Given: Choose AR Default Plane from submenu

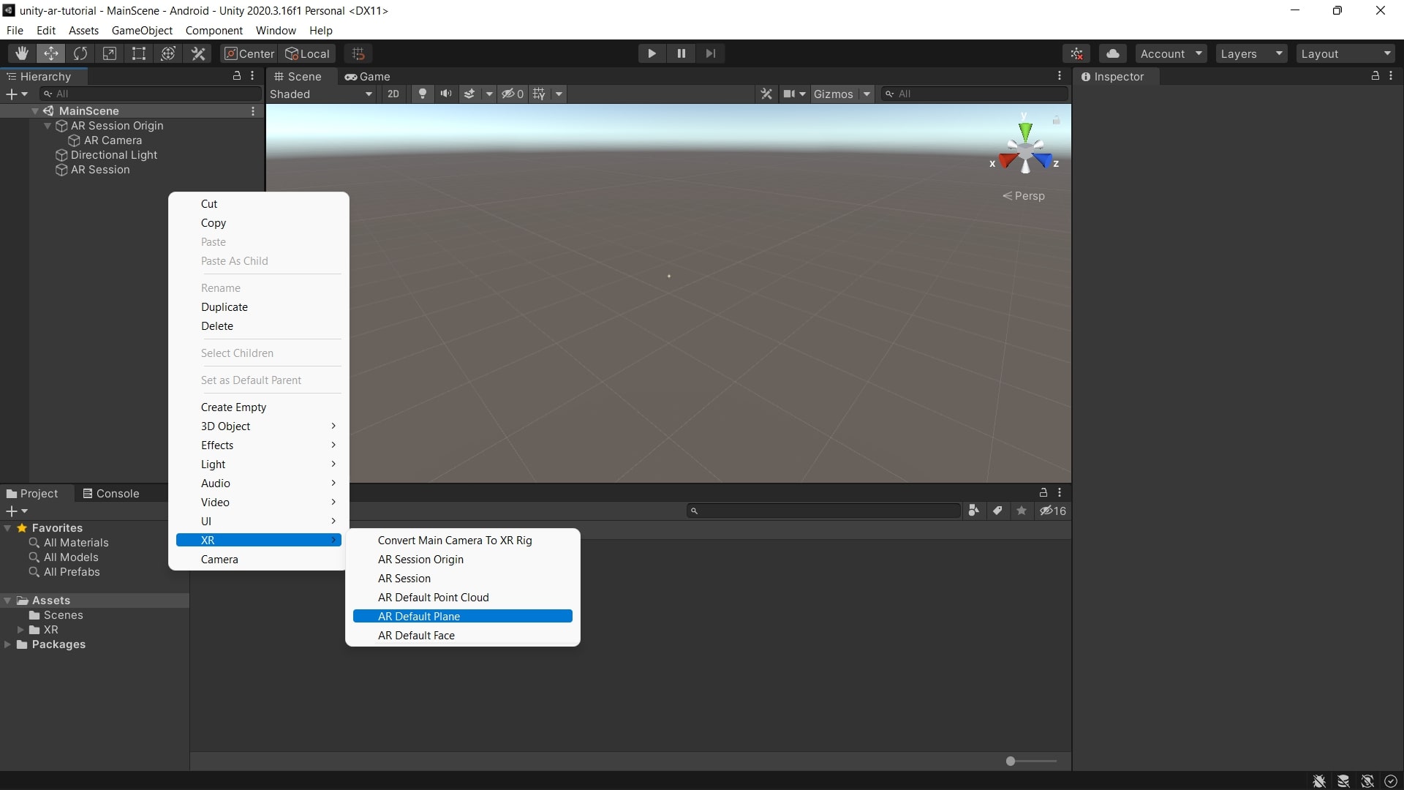Looking at the screenshot, I should 462,617.
